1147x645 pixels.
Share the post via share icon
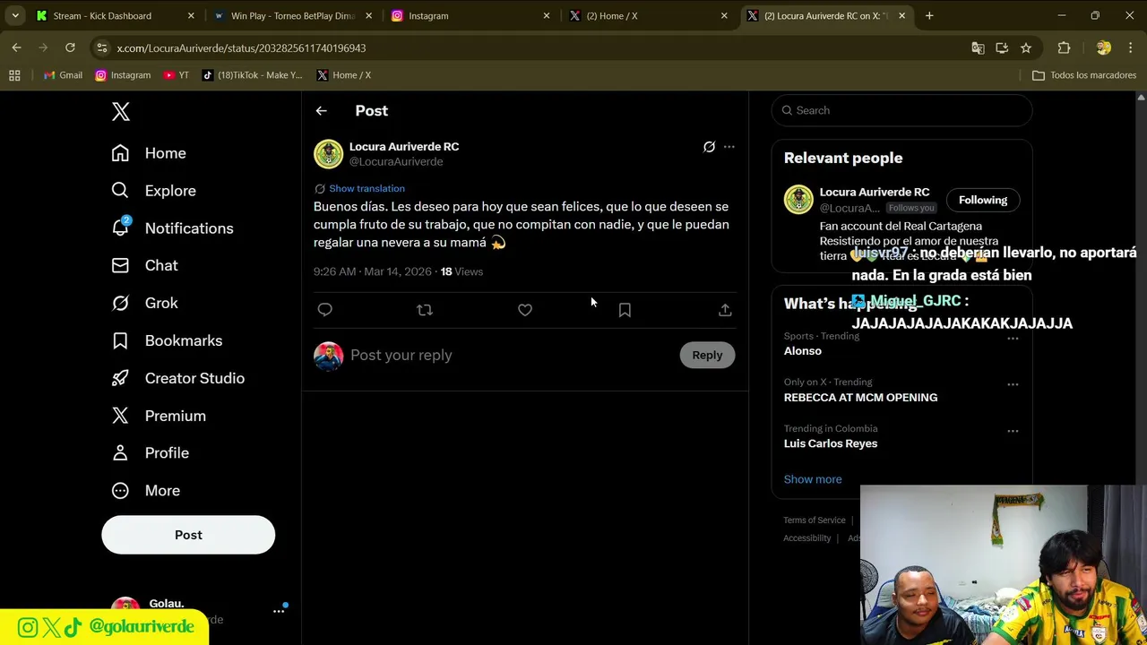tap(725, 310)
